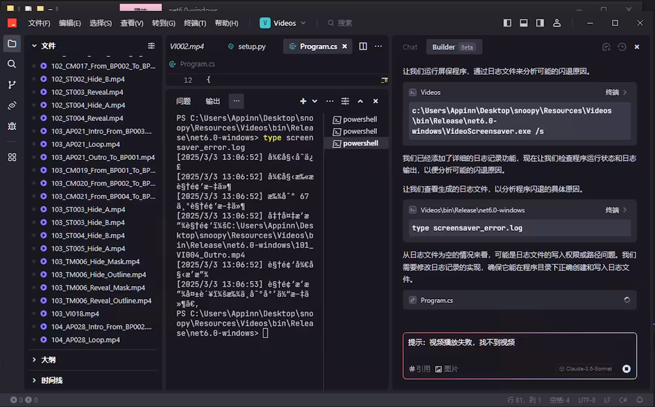
Task: Close the Program.cs tab
Action: click(344, 46)
